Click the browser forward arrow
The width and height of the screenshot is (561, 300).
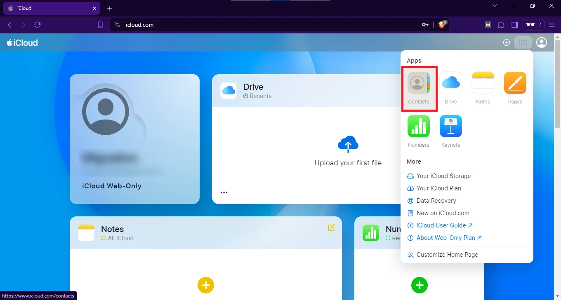click(24, 25)
